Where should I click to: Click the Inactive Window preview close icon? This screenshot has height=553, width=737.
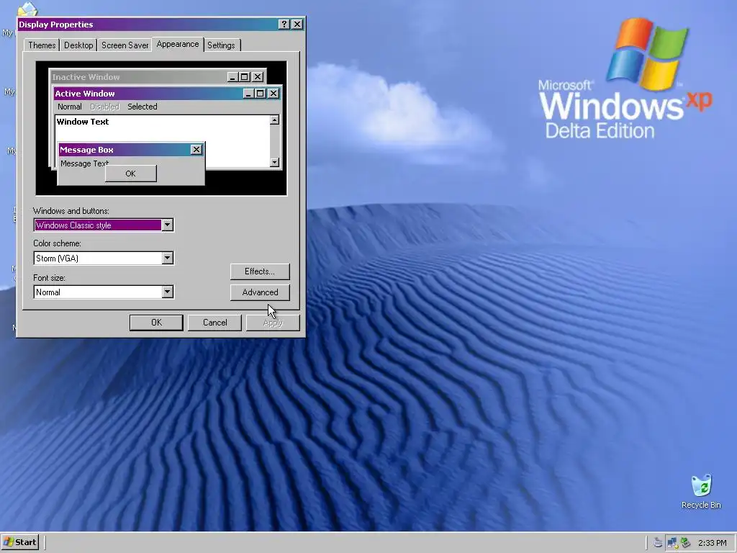click(258, 76)
